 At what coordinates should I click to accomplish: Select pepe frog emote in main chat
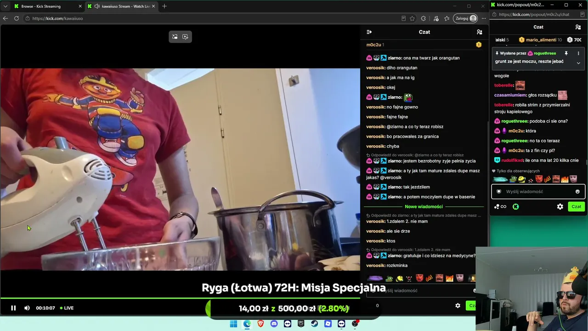coord(389,279)
